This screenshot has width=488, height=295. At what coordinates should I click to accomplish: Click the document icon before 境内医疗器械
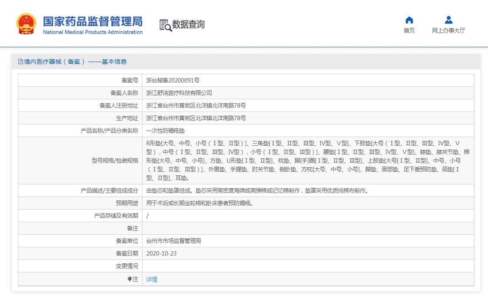point(20,62)
